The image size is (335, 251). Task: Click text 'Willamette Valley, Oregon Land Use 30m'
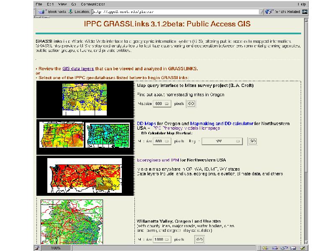179,221
